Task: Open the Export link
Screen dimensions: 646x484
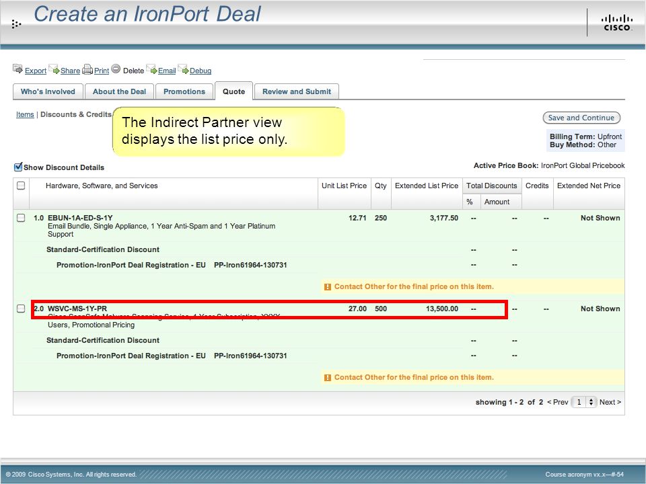Action: coord(36,71)
